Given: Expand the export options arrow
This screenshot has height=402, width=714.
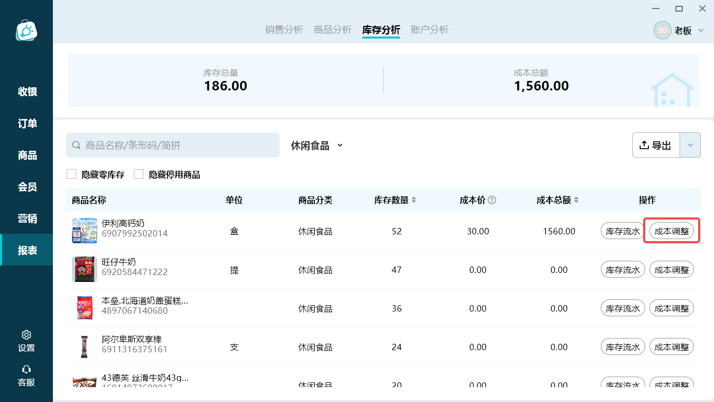Looking at the screenshot, I should point(690,145).
